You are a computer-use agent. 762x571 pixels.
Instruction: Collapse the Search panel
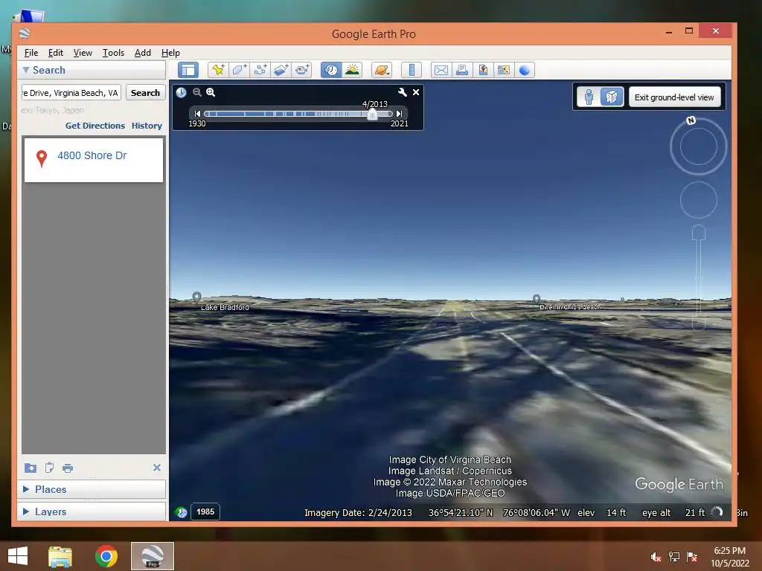(26, 70)
